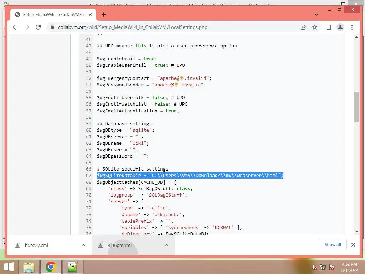Open Chrome three-dot menu

tap(352, 27)
